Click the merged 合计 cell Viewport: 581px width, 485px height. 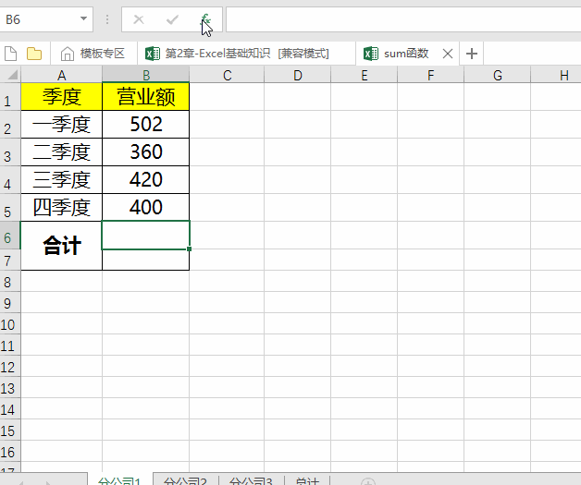pos(61,246)
